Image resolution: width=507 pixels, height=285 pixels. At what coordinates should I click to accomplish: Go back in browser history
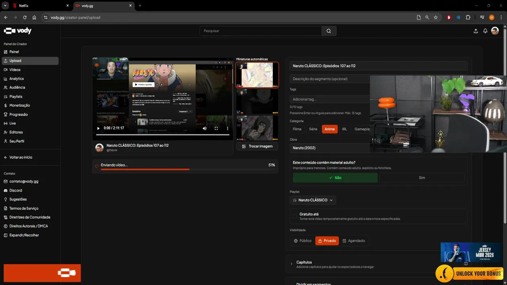pyautogui.click(x=6, y=17)
